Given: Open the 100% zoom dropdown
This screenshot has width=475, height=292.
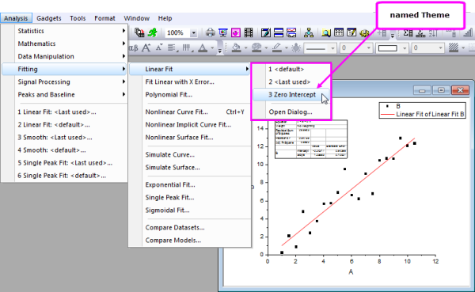Looking at the screenshot, I should [x=194, y=32].
